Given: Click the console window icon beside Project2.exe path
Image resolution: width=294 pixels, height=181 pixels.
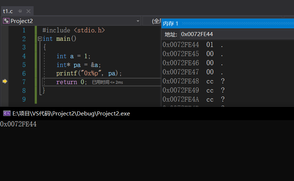Looking at the screenshot, I should click(x=7, y=113).
